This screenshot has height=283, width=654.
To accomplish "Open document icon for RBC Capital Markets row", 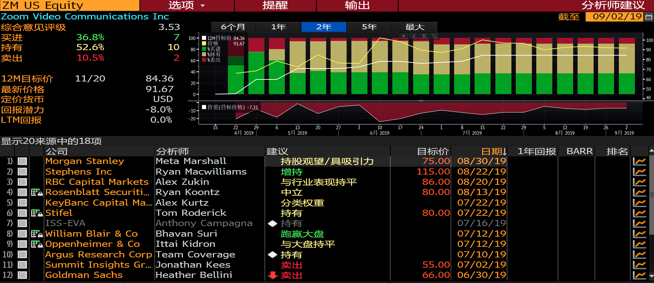I will [23, 182].
